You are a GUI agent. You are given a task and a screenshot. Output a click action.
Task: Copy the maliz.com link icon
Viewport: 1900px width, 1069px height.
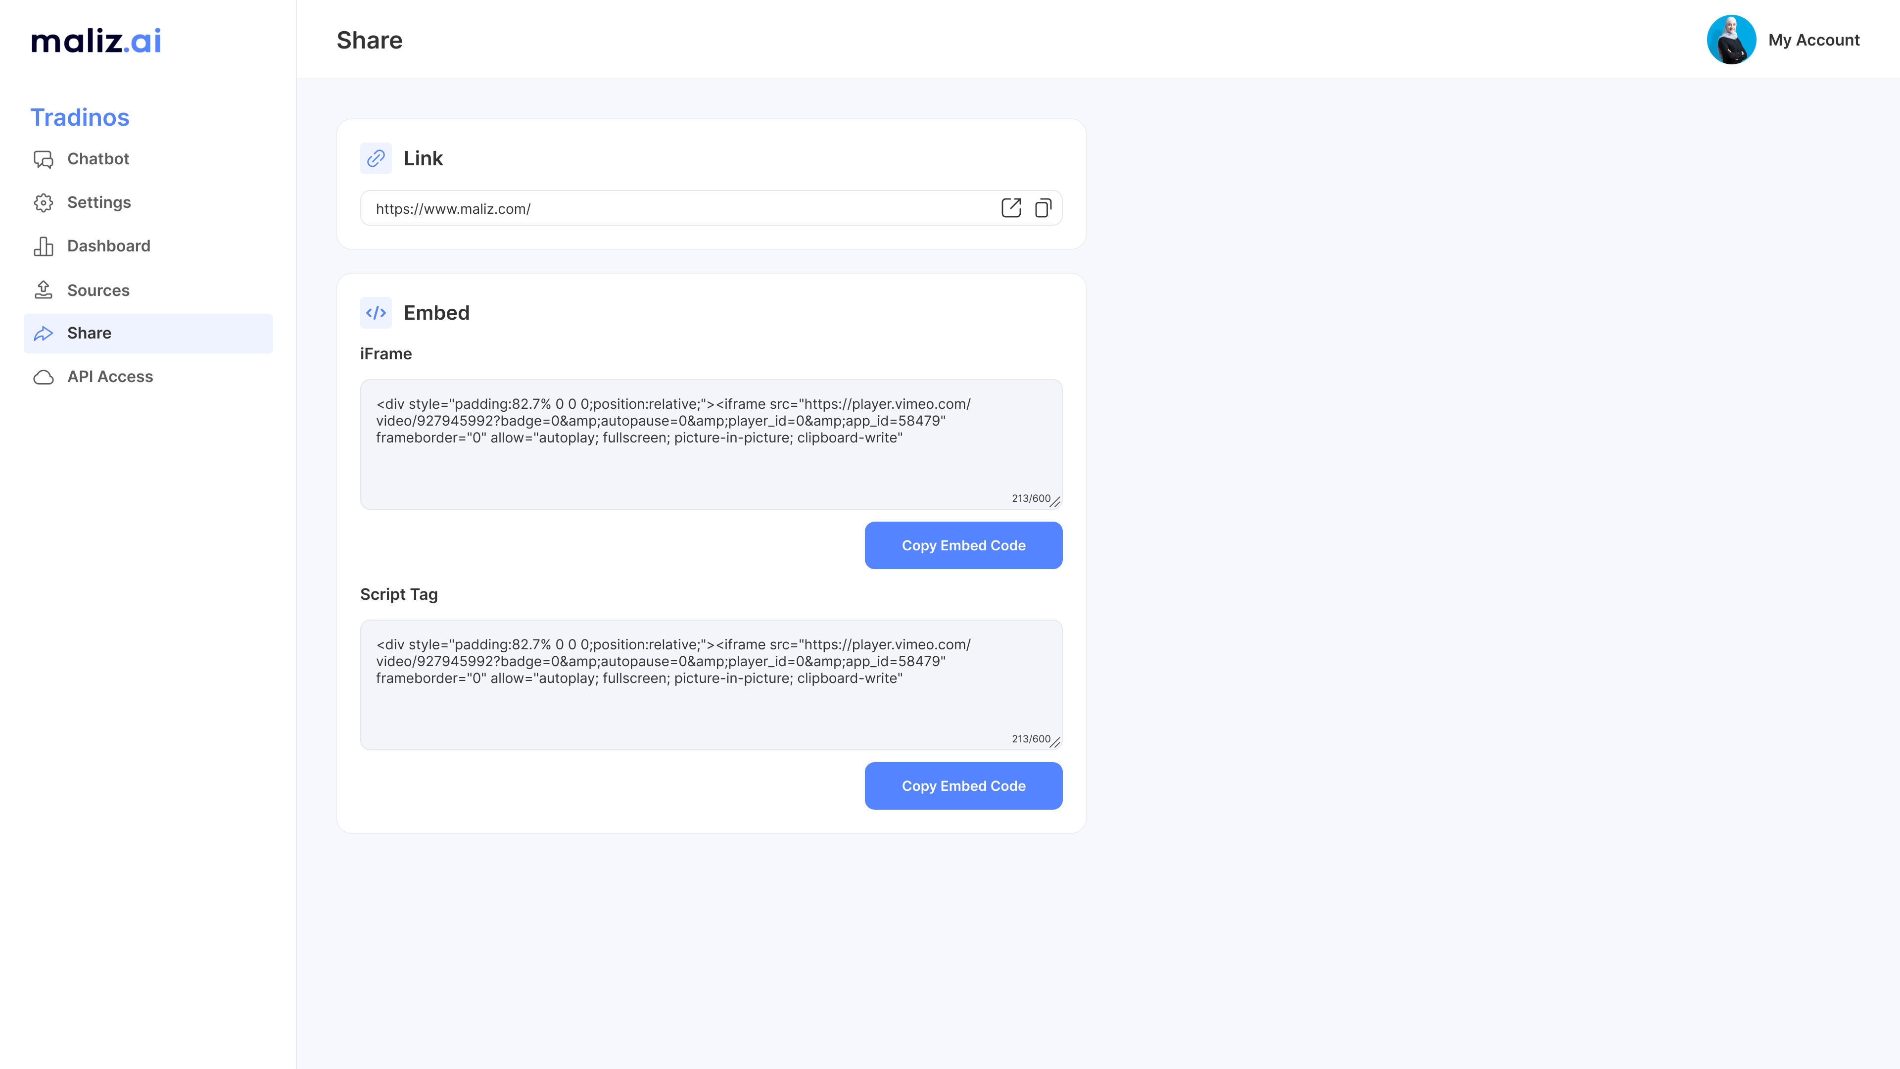1043,208
